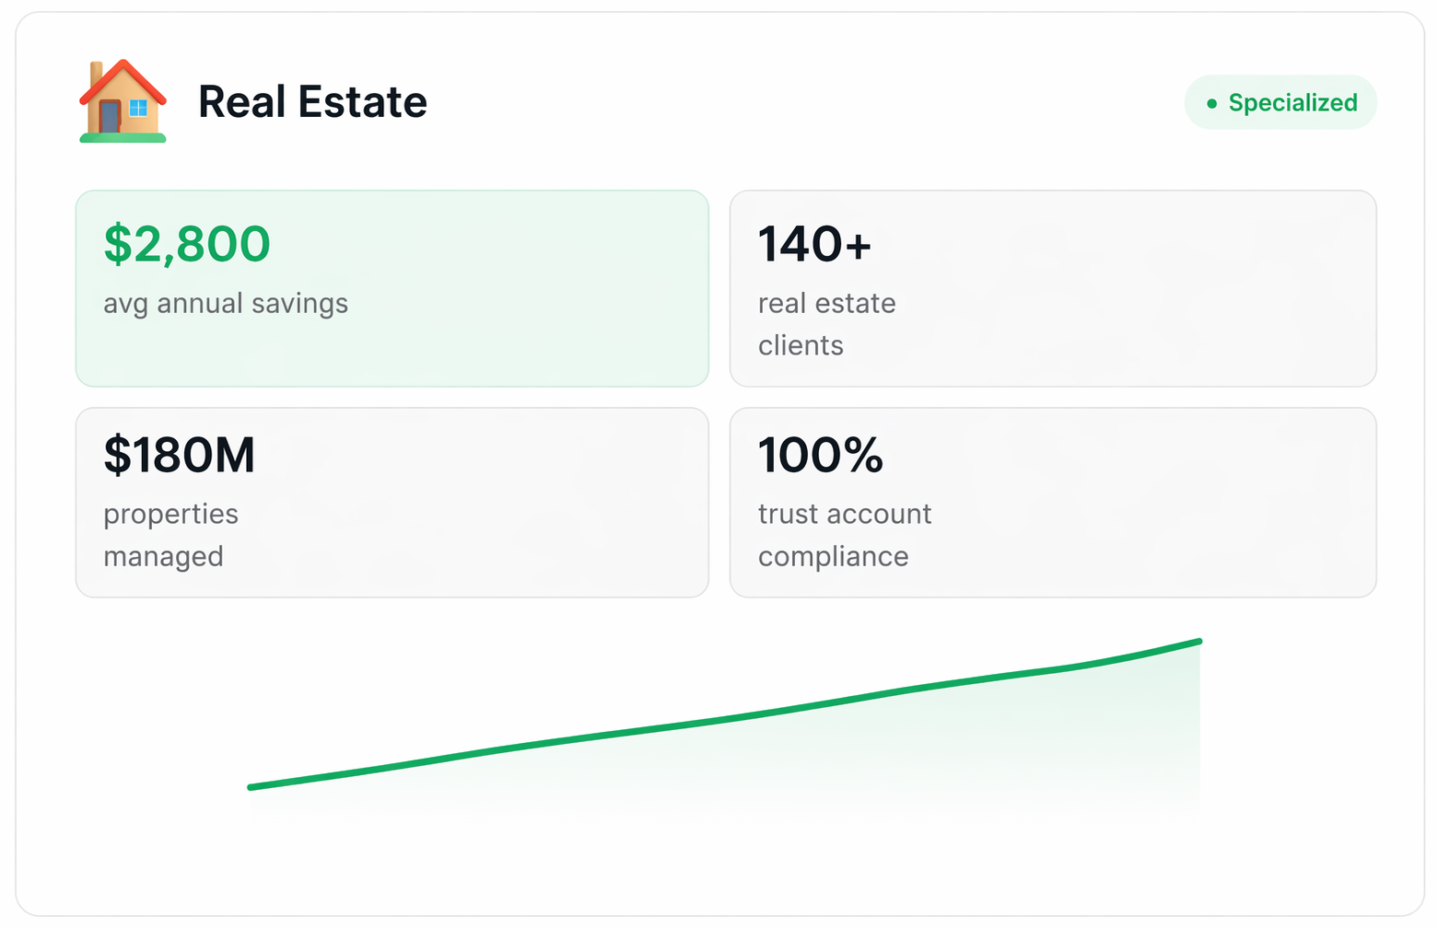This screenshot has height=928, width=1438.
Task: Select the real estate clients label
Action: [x=826, y=324]
